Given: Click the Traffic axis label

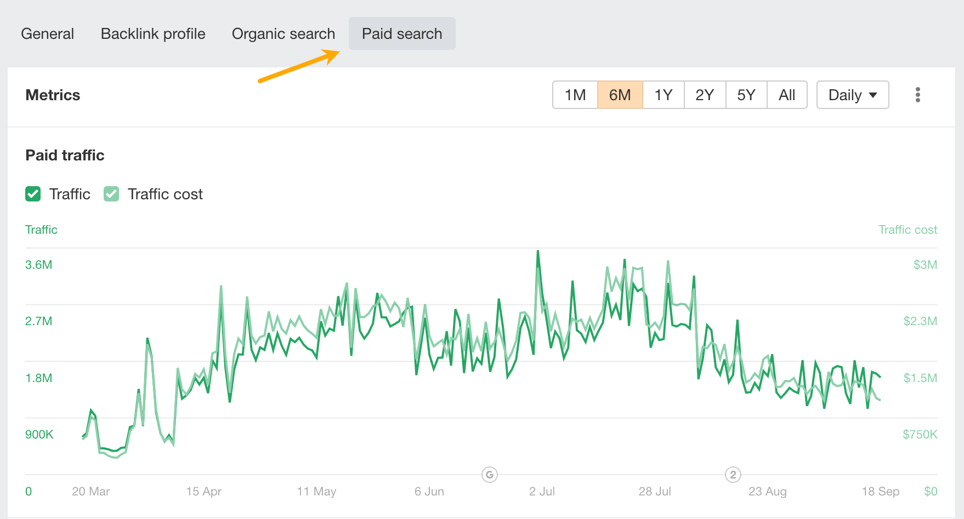Looking at the screenshot, I should (41, 229).
